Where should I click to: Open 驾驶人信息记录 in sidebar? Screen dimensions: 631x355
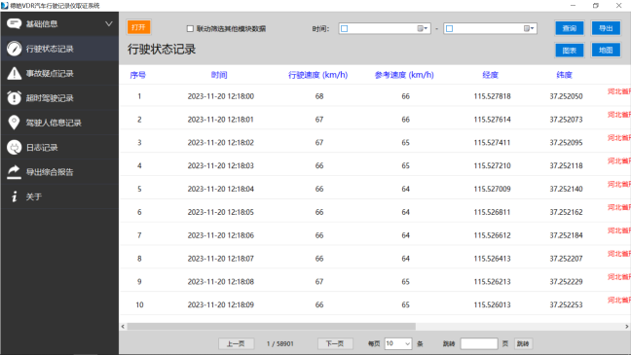[x=59, y=123]
